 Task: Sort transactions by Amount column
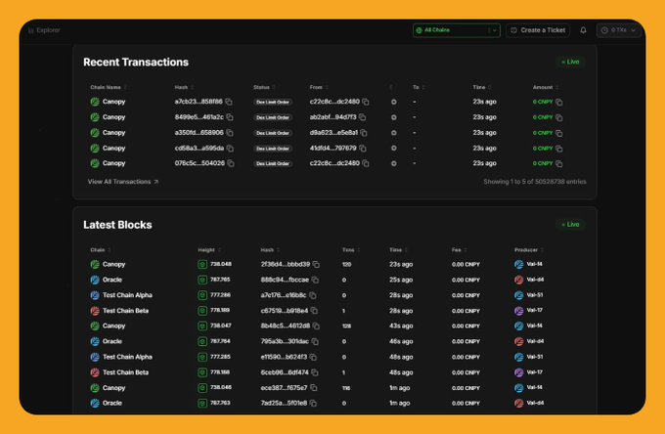point(546,87)
